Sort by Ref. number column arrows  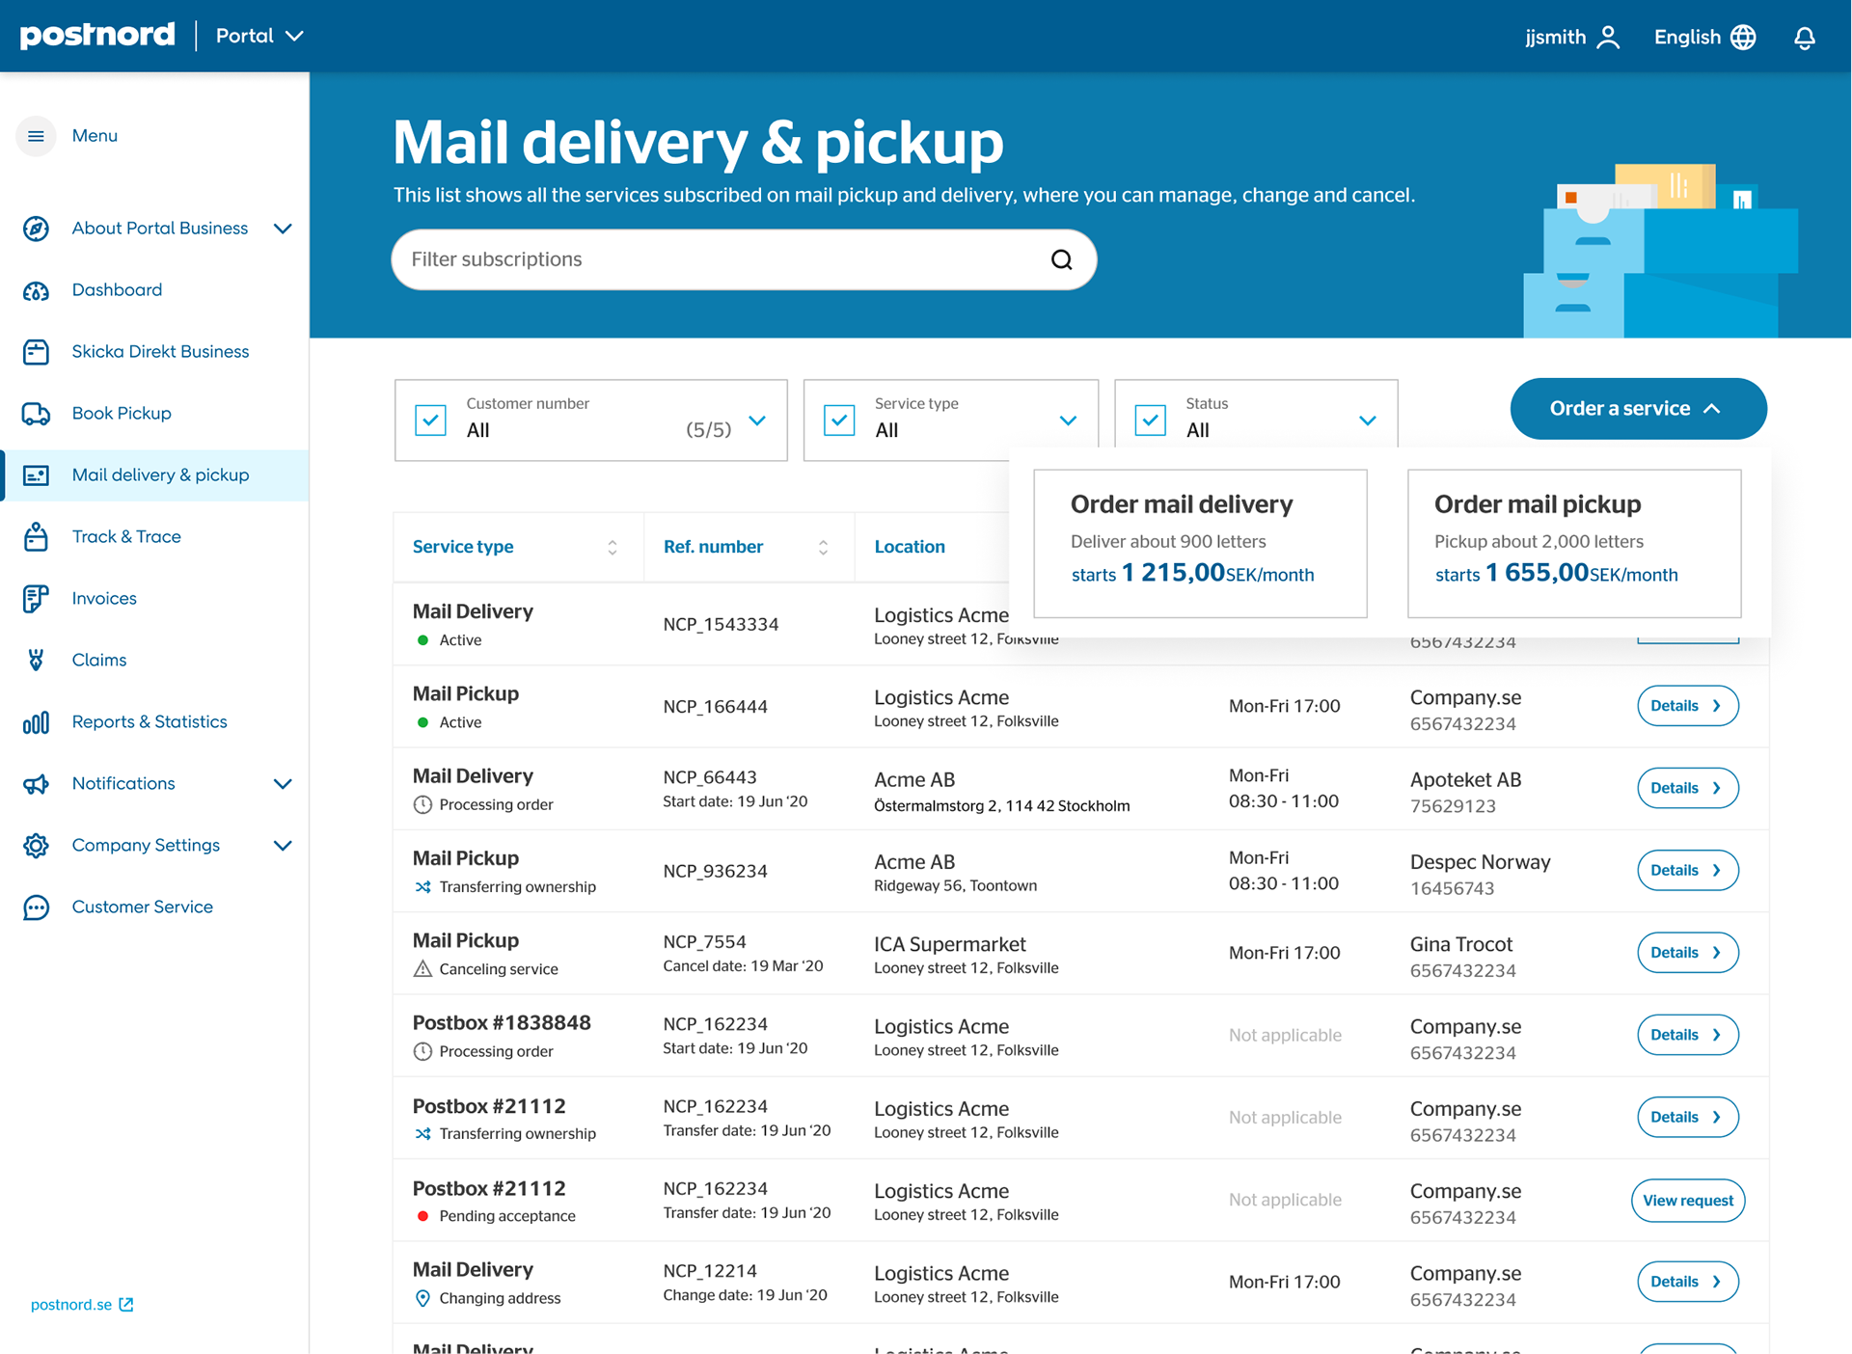(823, 548)
